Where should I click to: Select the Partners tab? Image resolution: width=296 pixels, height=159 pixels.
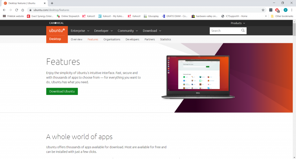[150, 39]
